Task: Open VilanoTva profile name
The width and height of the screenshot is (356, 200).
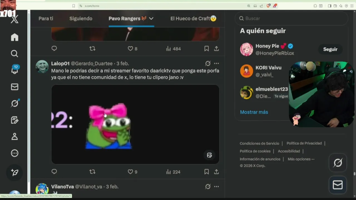Action: [62, 187]
